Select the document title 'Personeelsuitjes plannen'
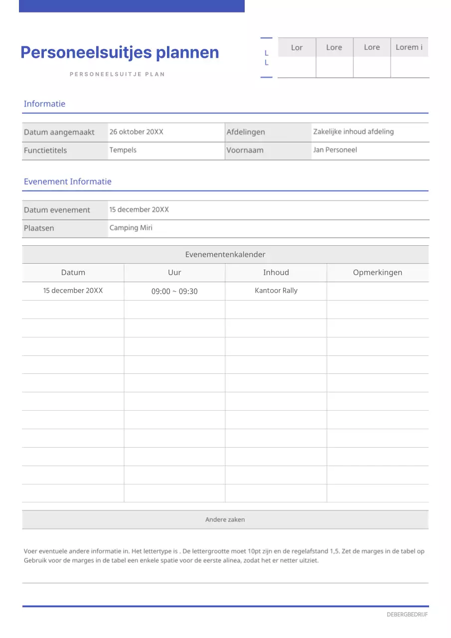The image size is (451, 638). tap(120, 52)
